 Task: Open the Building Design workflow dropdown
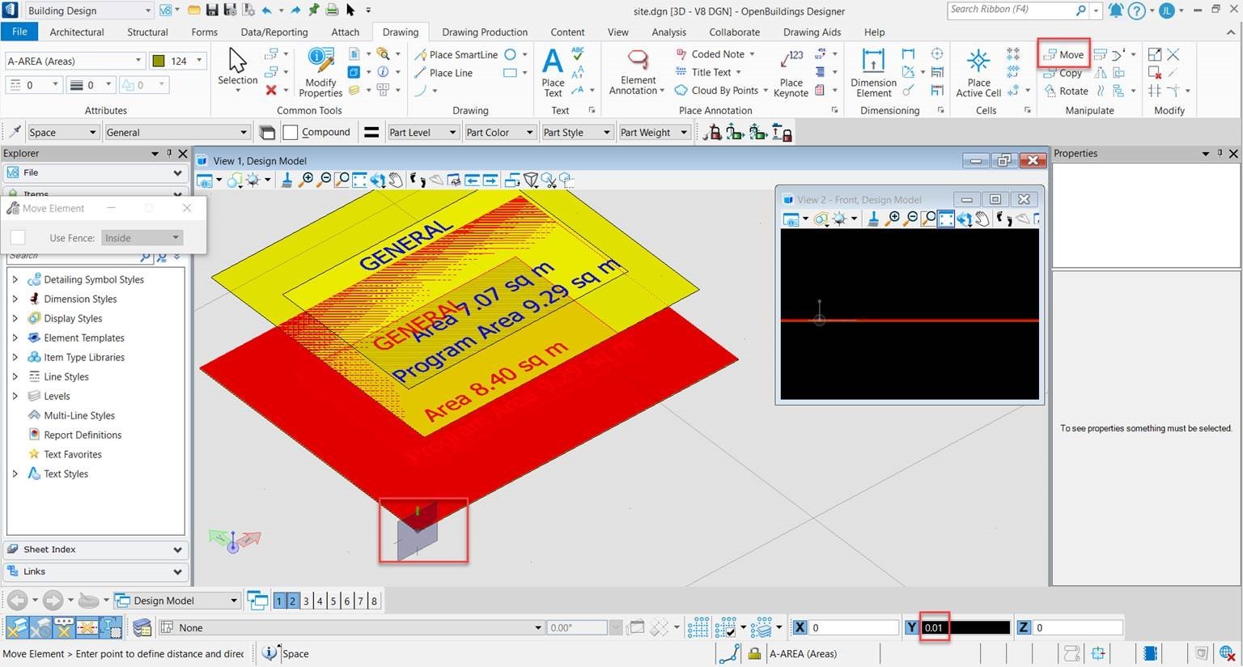88,11
